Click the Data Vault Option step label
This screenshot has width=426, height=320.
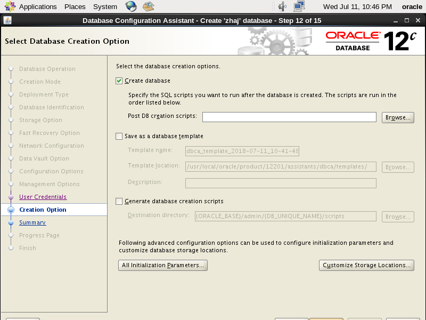44,158
